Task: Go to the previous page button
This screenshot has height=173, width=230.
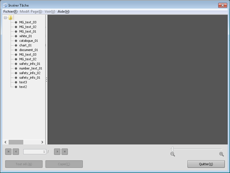Action: click(16, 152)
